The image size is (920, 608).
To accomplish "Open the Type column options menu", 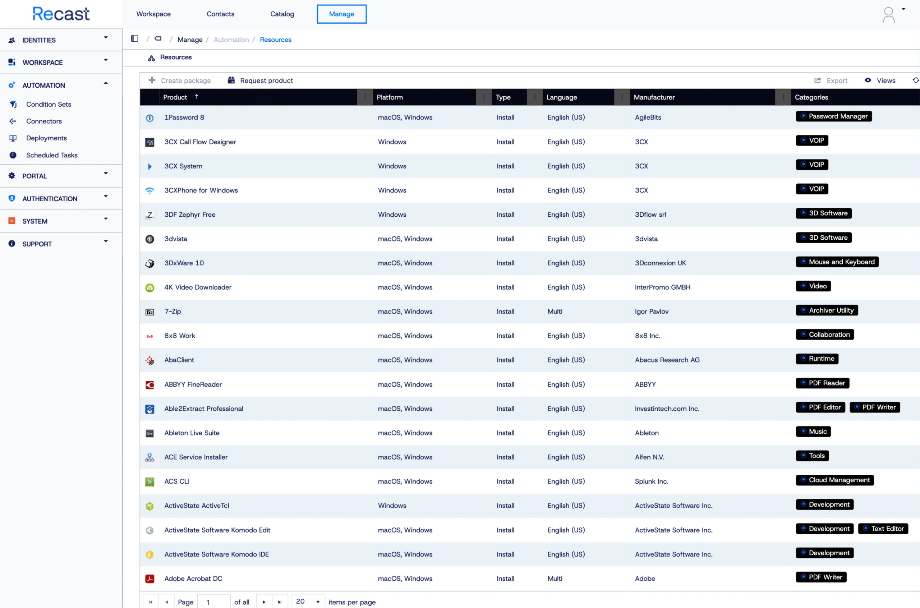I will [535, 97].
